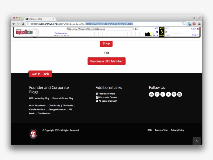
Task: Click the scroll-to-top chevron button
Action: 197,141
